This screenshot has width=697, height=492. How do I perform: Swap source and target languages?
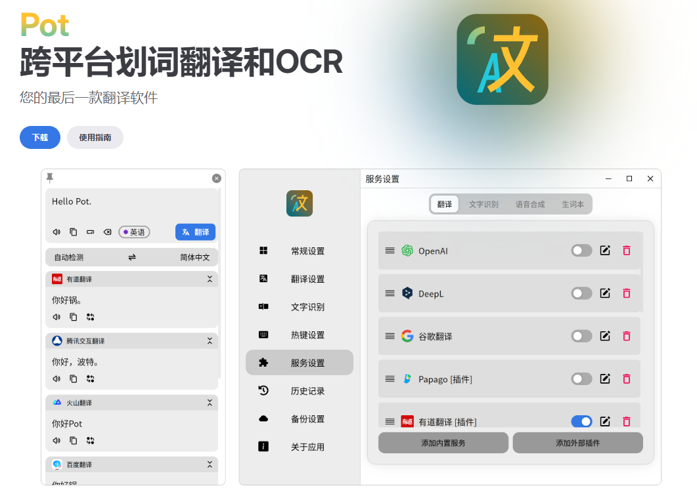click(132, 257)
